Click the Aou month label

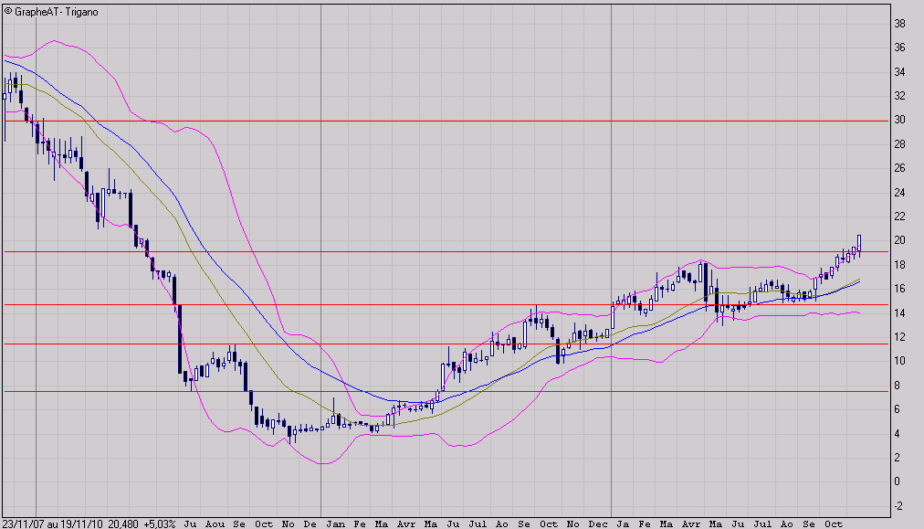tap(215, 524)
